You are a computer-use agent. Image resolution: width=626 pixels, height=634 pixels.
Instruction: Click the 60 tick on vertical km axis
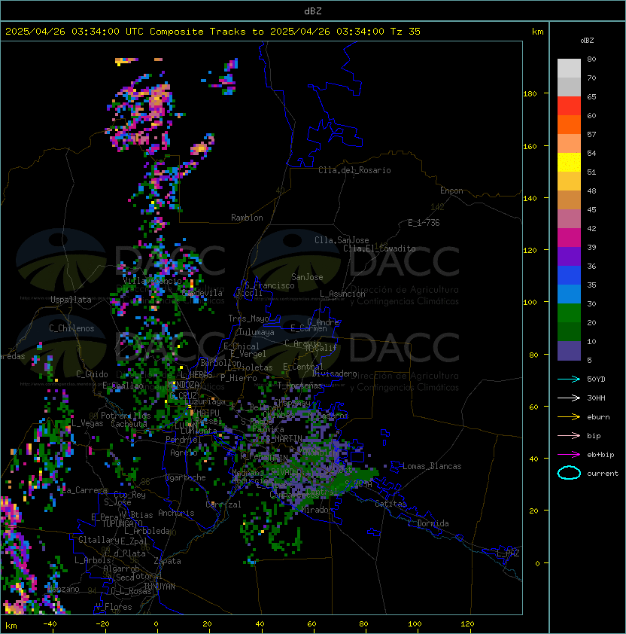pos(533,407)
